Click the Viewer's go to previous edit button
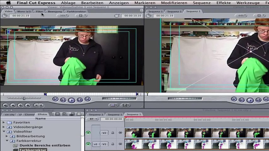 tap(56, 100)
